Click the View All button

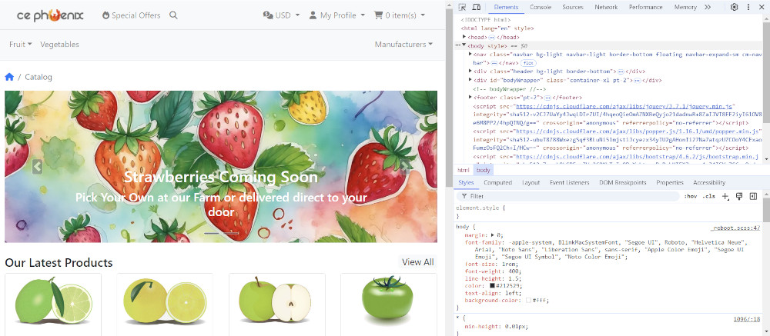coord(418,262)
